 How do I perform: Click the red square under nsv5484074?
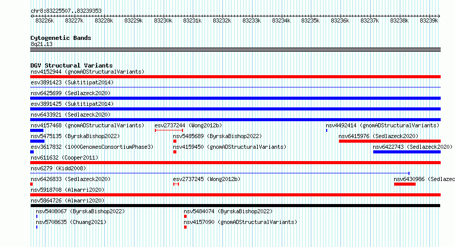185,216
